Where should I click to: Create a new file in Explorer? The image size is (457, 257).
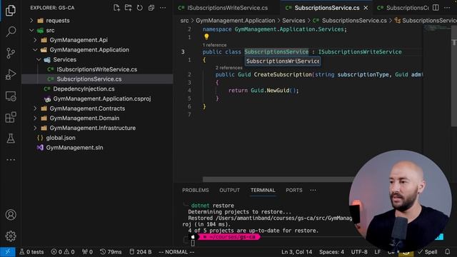click(x=116, y=8)
